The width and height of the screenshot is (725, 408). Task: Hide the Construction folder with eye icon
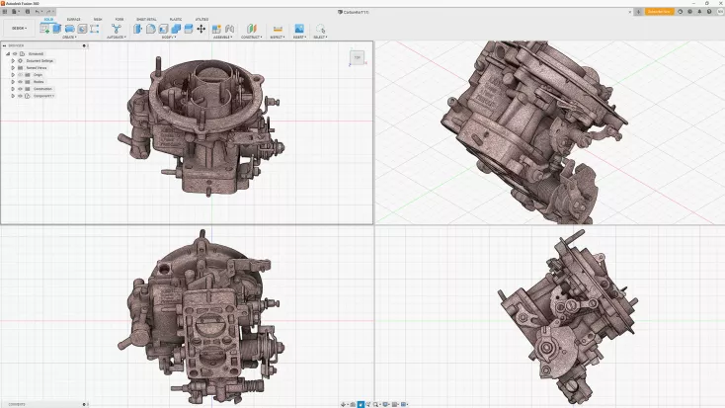(21, 89)
